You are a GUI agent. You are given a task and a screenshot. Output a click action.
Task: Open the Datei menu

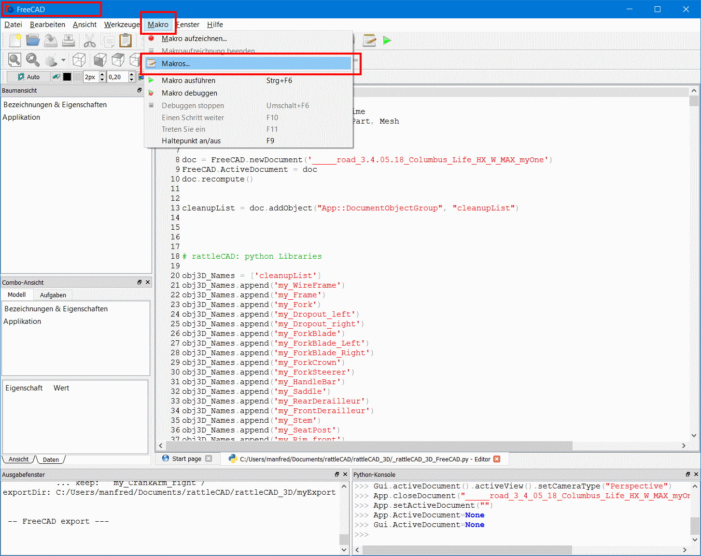click(14, 25)
